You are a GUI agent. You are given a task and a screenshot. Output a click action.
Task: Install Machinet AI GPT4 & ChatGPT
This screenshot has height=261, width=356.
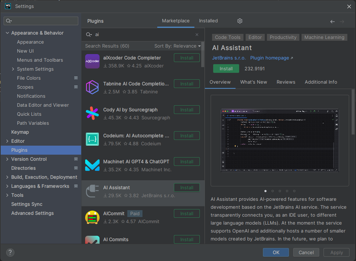186,162
